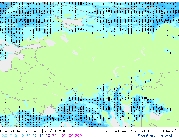Click the 30 mm legend value
Screen dimensions: 179x138
(35, 136)
